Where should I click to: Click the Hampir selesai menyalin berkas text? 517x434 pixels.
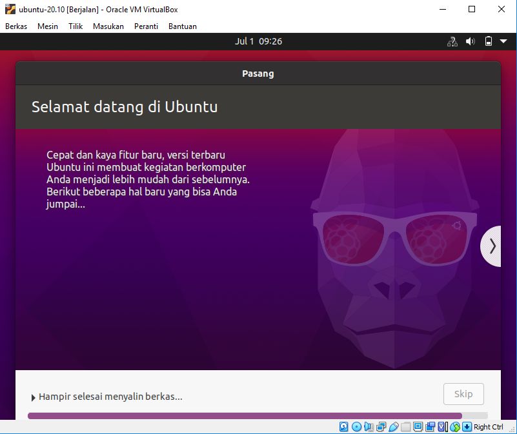[x=110, y=397]
